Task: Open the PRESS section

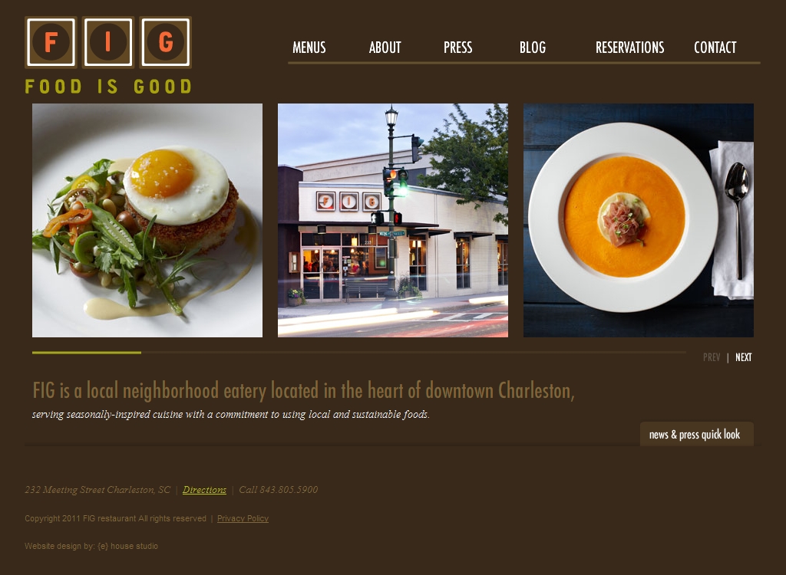Action: tap(457, 48)
